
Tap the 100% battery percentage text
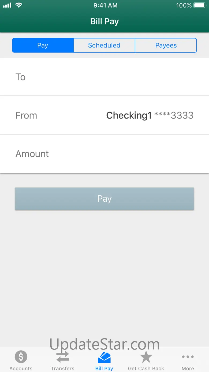click(184, 5)
